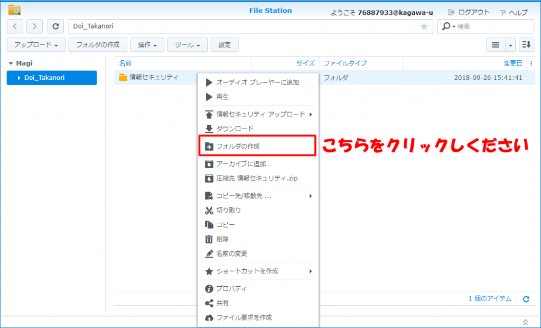The image size is (541, 328).
Task: Click the forward navigation arrow
Action: click(34, 26)
